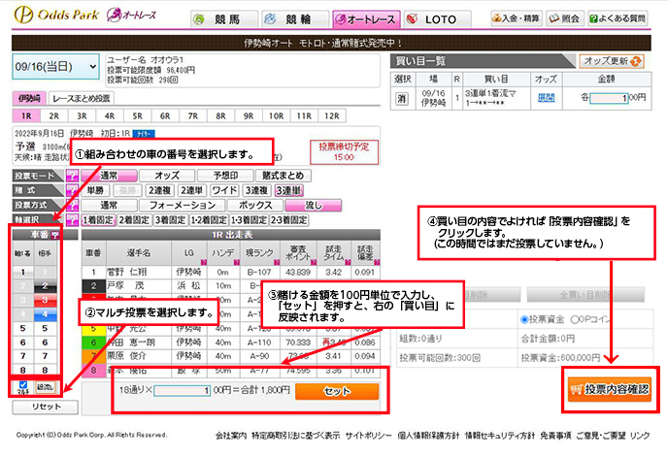Click the 照会 inquiry button
This screenshot has height=457, width=668.
(x=565, y=18)
